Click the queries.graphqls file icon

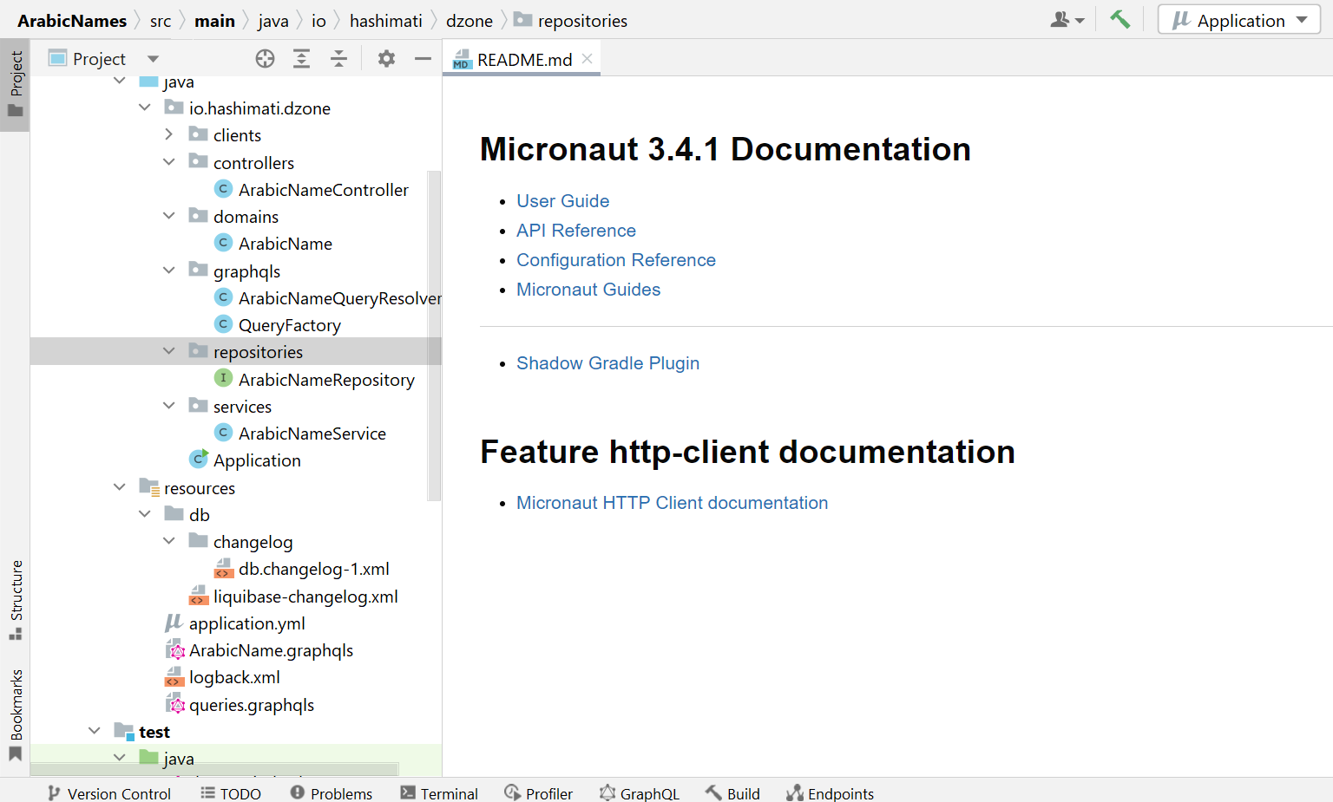174,704
